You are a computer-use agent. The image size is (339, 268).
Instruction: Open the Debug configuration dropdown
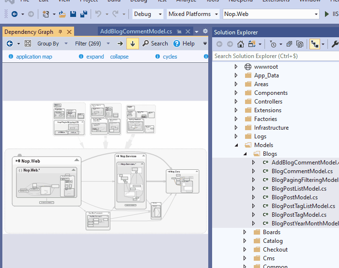point(147,14)
